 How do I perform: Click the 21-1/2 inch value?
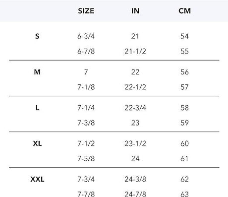point(135,51)
